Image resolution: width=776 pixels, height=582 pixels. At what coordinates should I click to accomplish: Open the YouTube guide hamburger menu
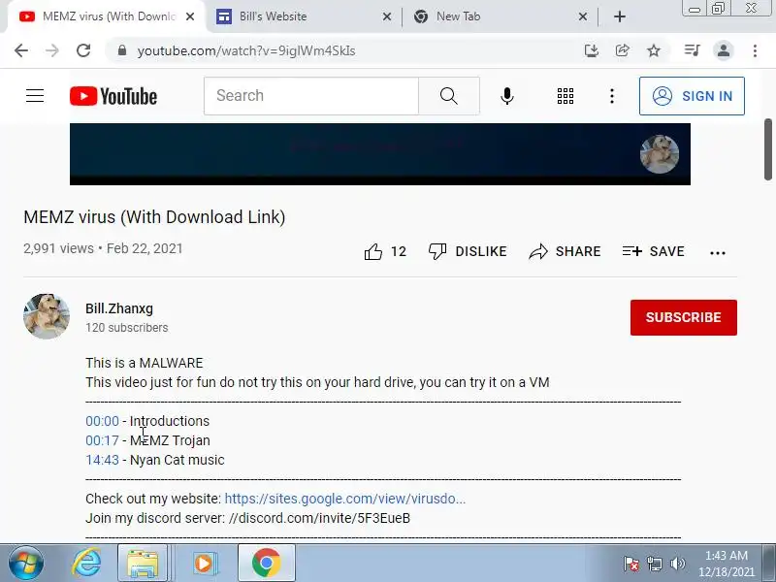click(x=35, y=95)
